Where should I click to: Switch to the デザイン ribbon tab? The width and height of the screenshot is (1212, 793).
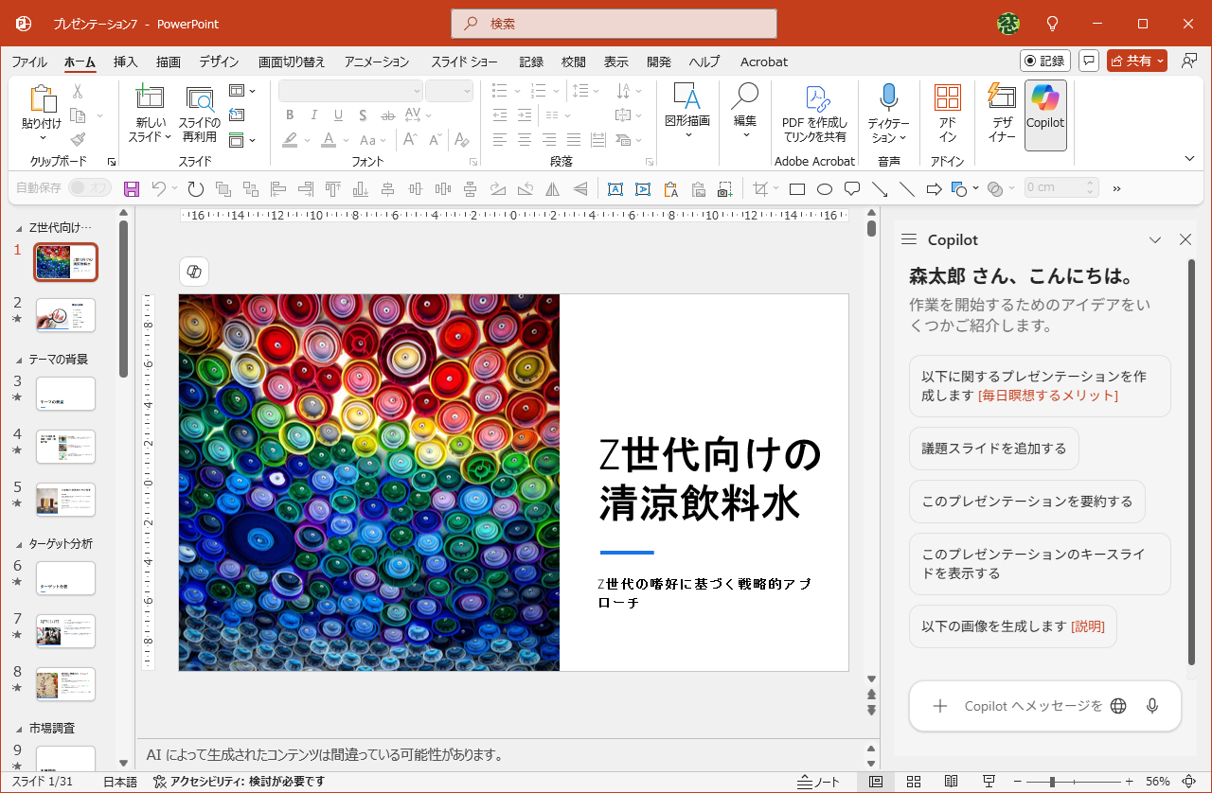(219, 62)
